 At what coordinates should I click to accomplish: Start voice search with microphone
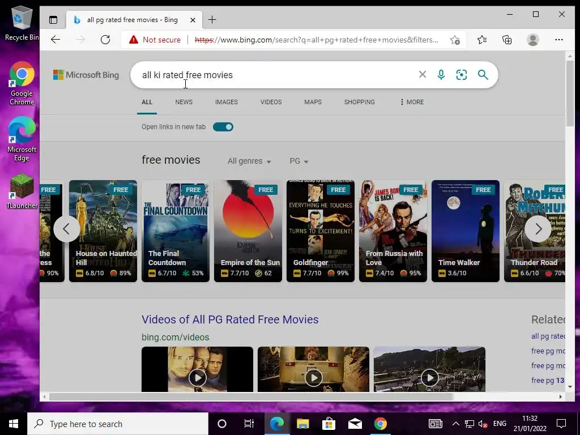(441, 75)
